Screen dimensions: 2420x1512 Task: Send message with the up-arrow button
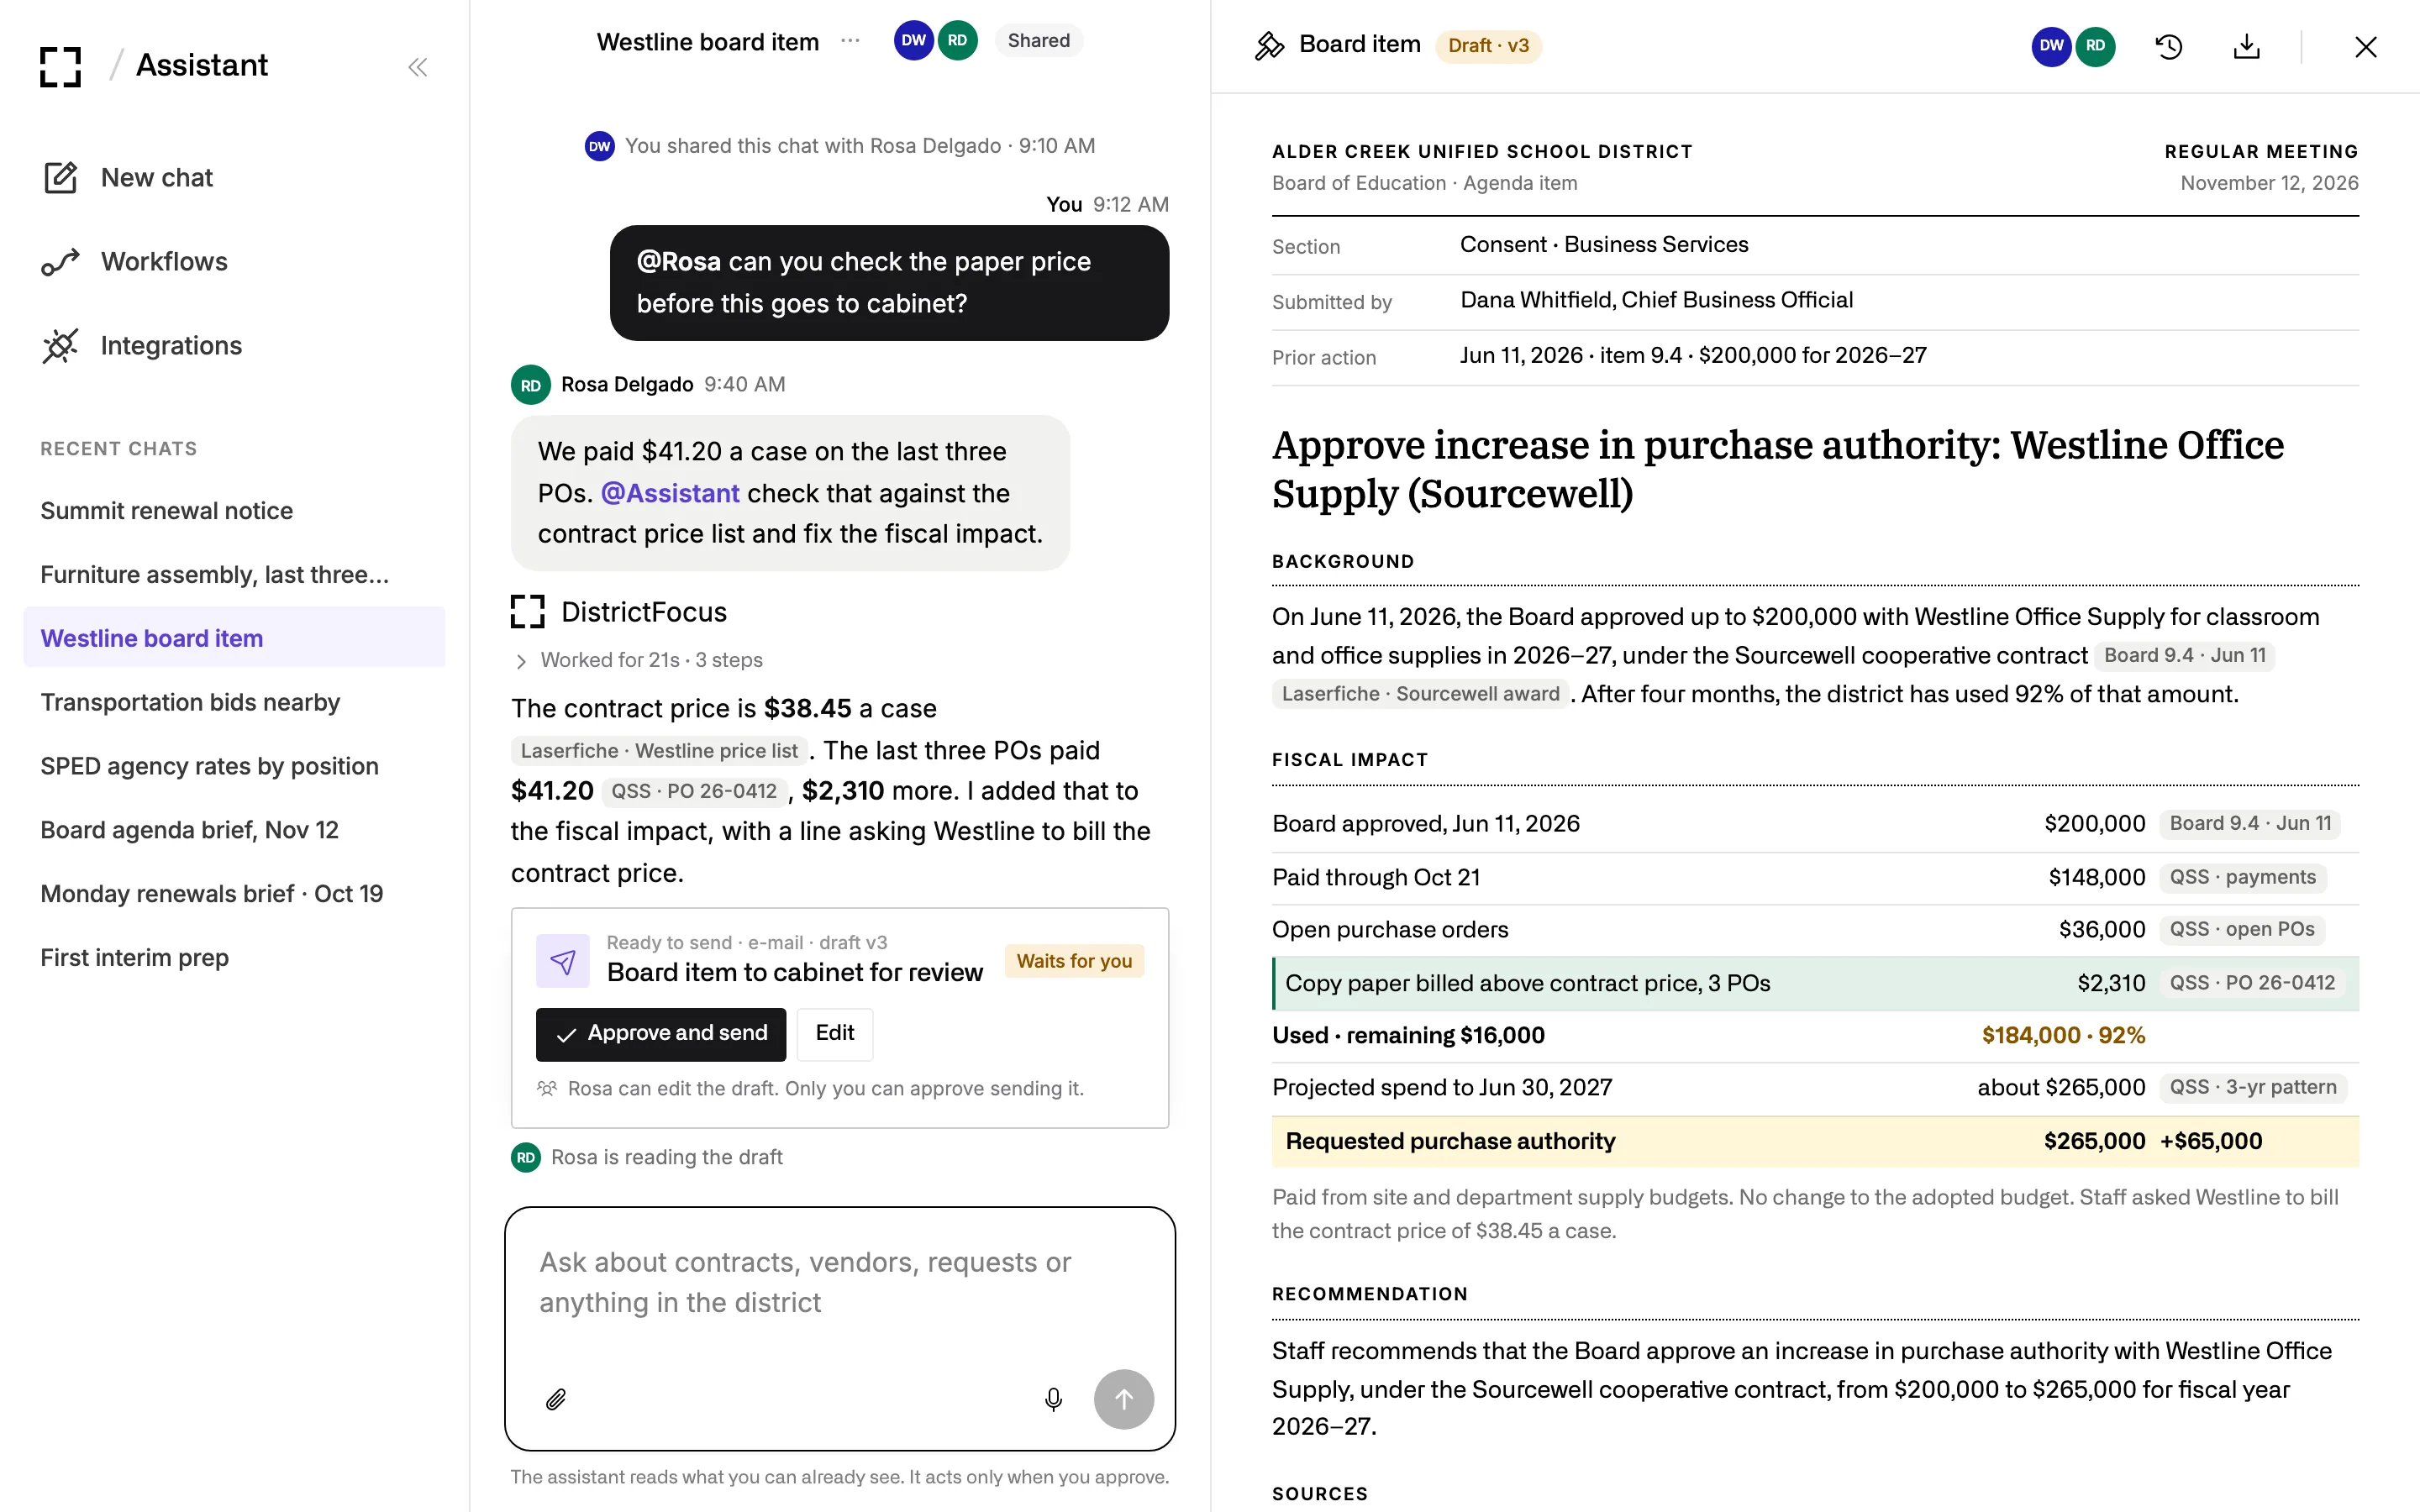[1123, 1399]
